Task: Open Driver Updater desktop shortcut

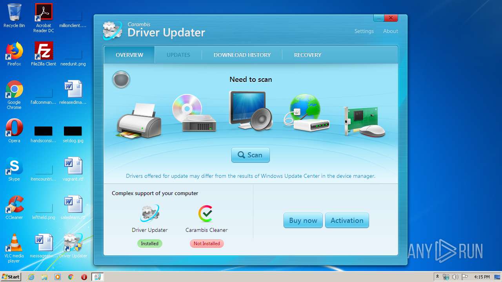Action: (73, 246)
